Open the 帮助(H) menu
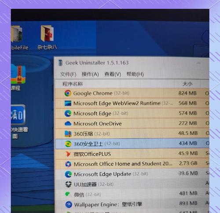Image resolution: width=220 pixels, height=213 pixels. click(135, 74)
